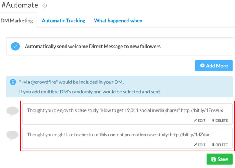Open the DM Marketing tab

pyautogui.click(x=17, y=21)
